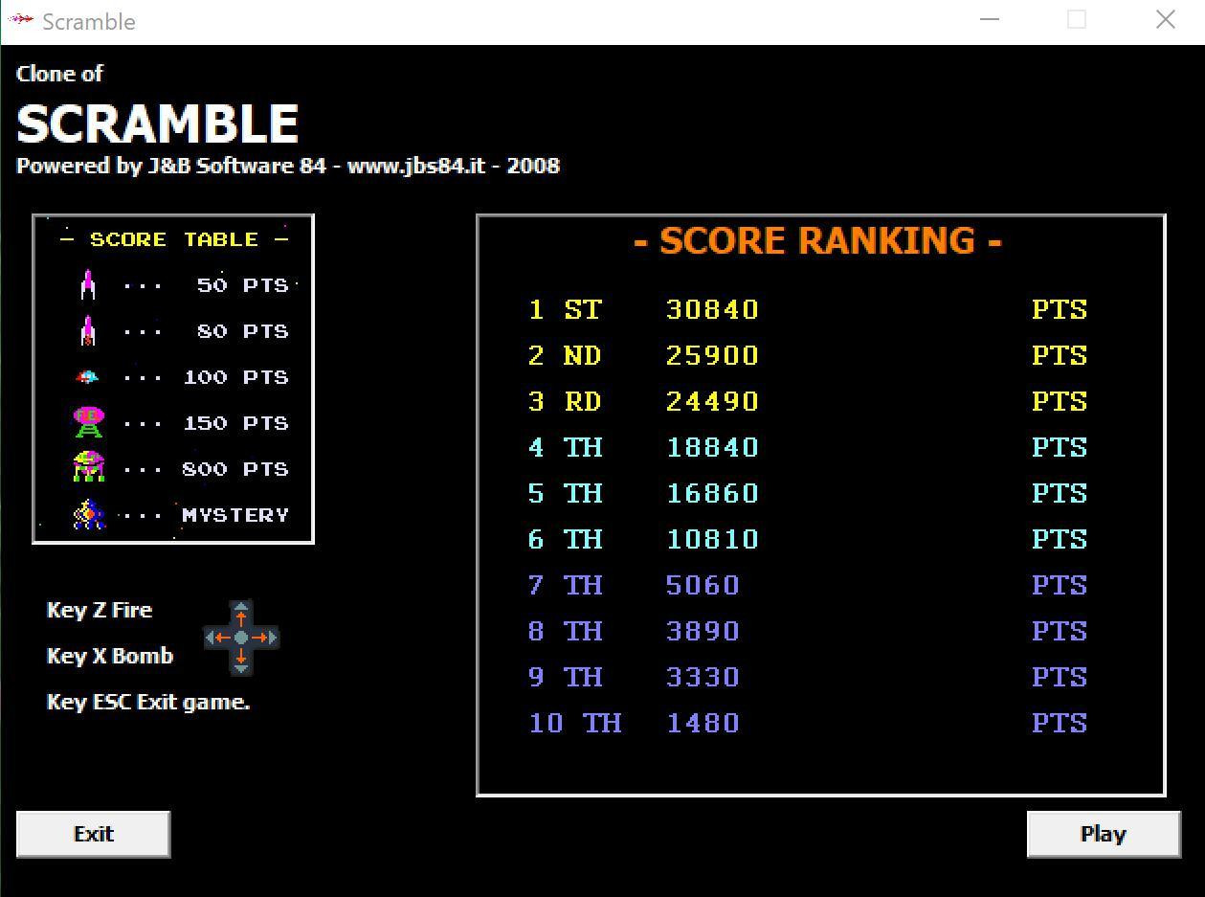Click the 4 TH score 18840
The image size is (1205, 897).
712,447
